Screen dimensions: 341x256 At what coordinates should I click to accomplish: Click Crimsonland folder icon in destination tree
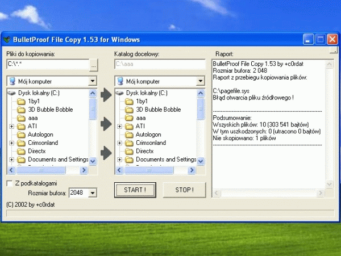pos(129,143)
